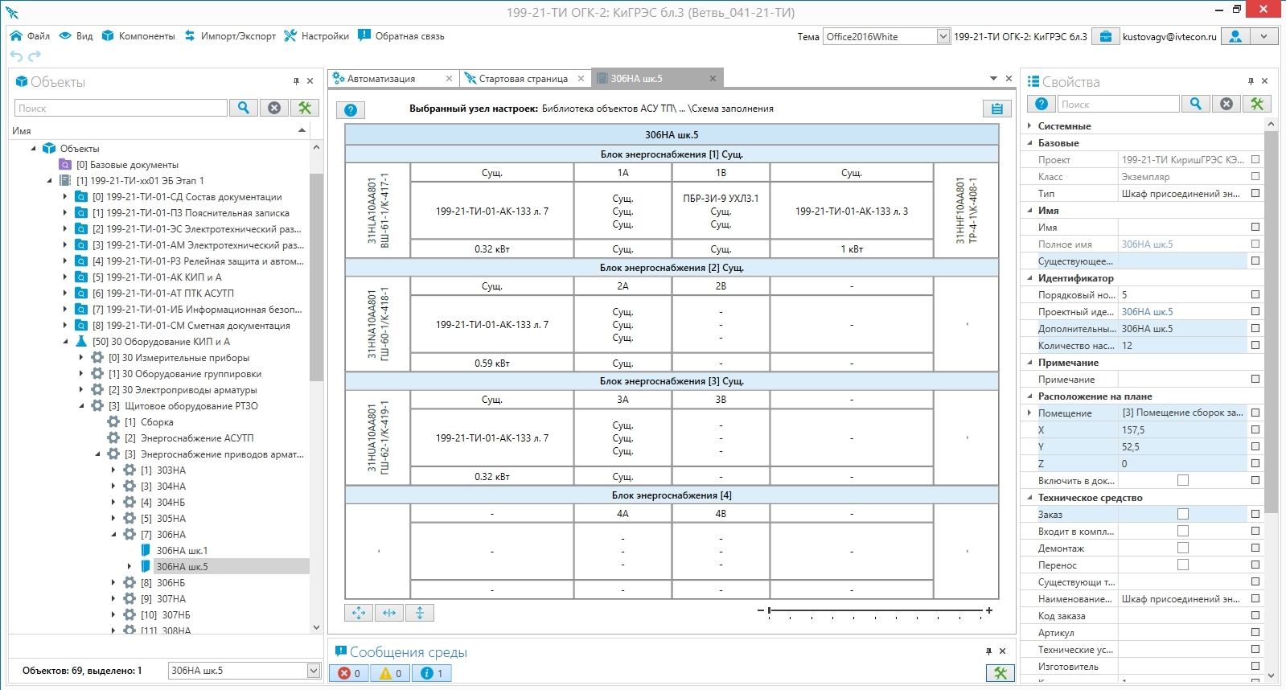Select Энергоснабжение АСУТП tree item
This screenshot has height=690, width=1286.
pyautogui.click(x=197, y=437)
